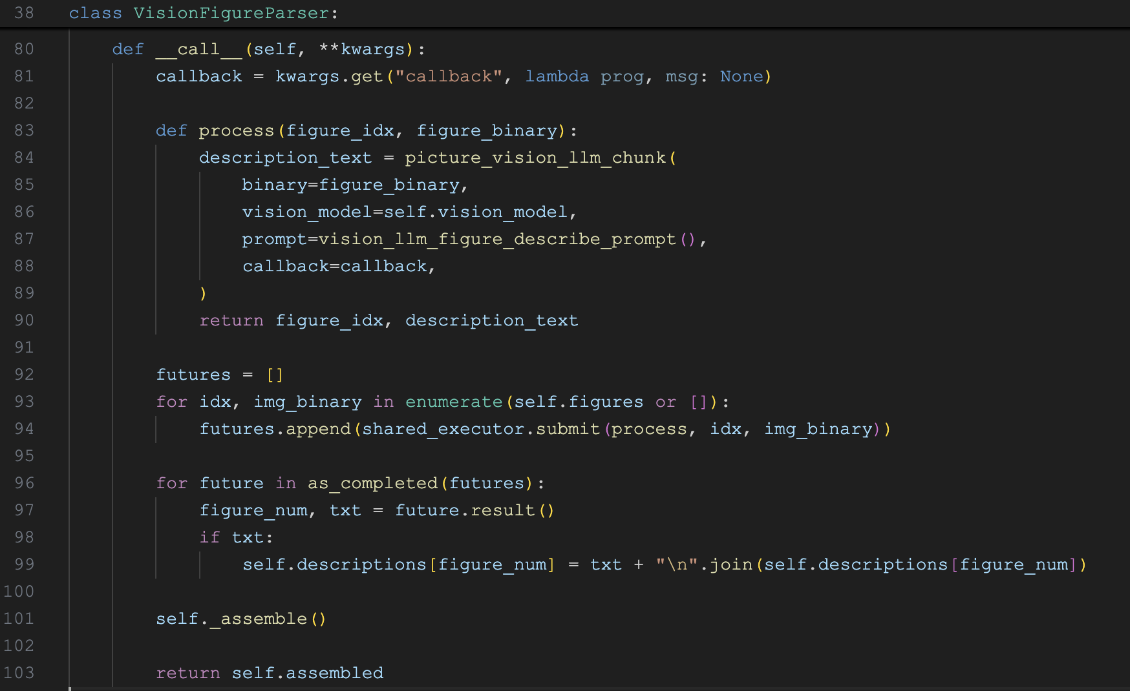Click line number 80 in gutter
This screenshot has height=691, width=1130.
tap(24, 49)
